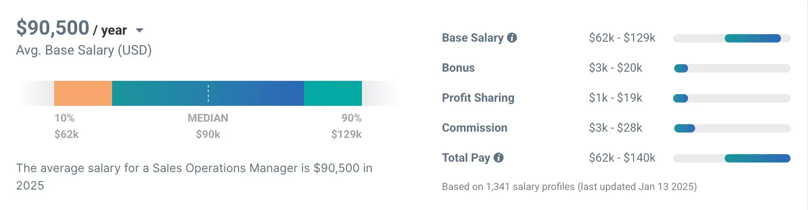This screenshot has height=210, width=808.
Task: Select the Commission row label
Action: coord(474,128)
